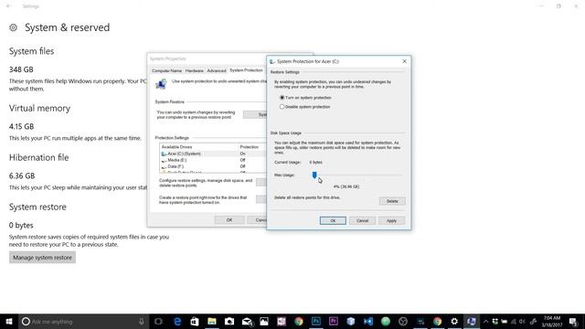Open the Action Center notifications icon
Image resolution: width=585 pixels, height=329 pixels.
(x=574, y=321)
